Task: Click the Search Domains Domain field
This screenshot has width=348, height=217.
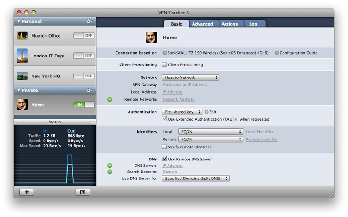Action: [170, 172]
